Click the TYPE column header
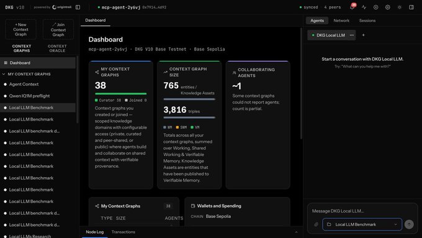This screenshot has height=238, width=422. coord(107,218)
